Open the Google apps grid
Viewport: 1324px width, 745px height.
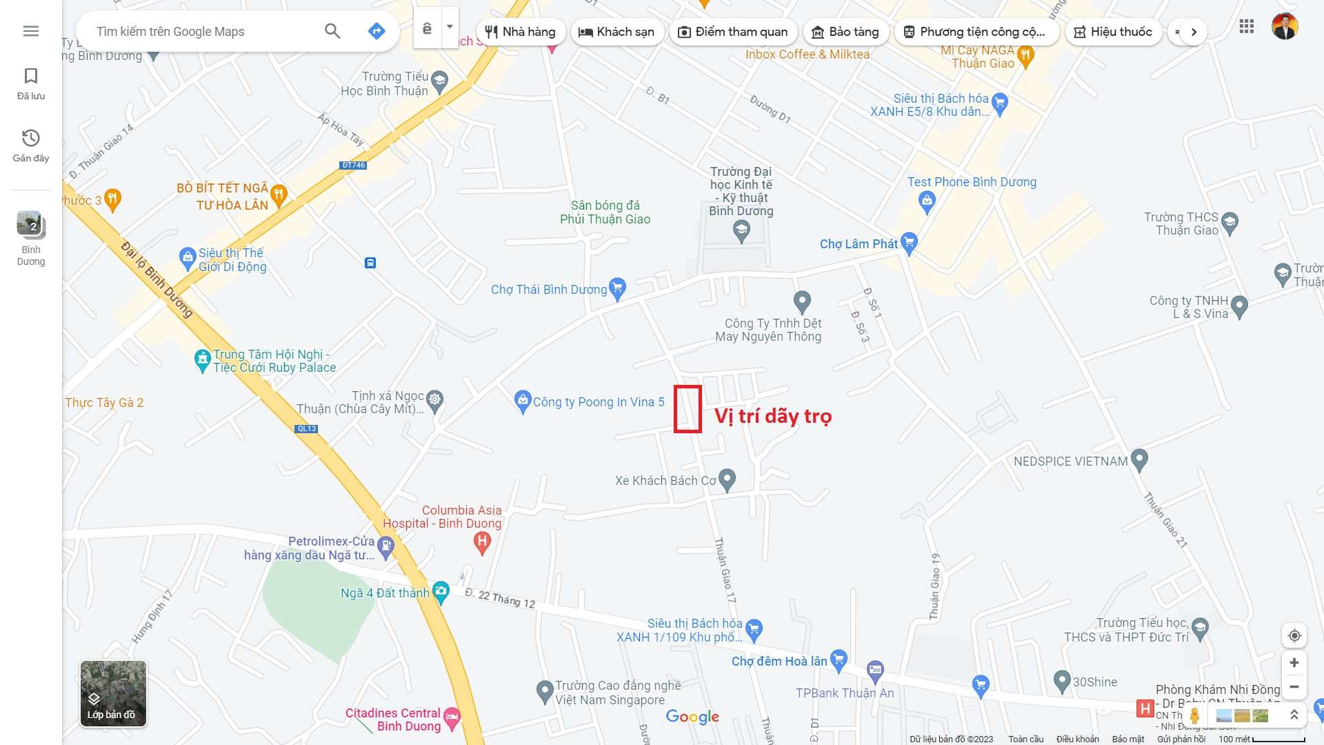tap(1246, 27)
